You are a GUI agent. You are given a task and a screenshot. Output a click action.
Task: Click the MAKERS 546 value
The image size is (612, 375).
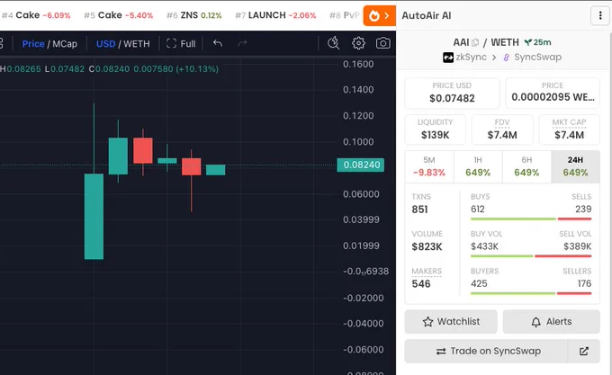pyautogui.click(x=421, y=284)
